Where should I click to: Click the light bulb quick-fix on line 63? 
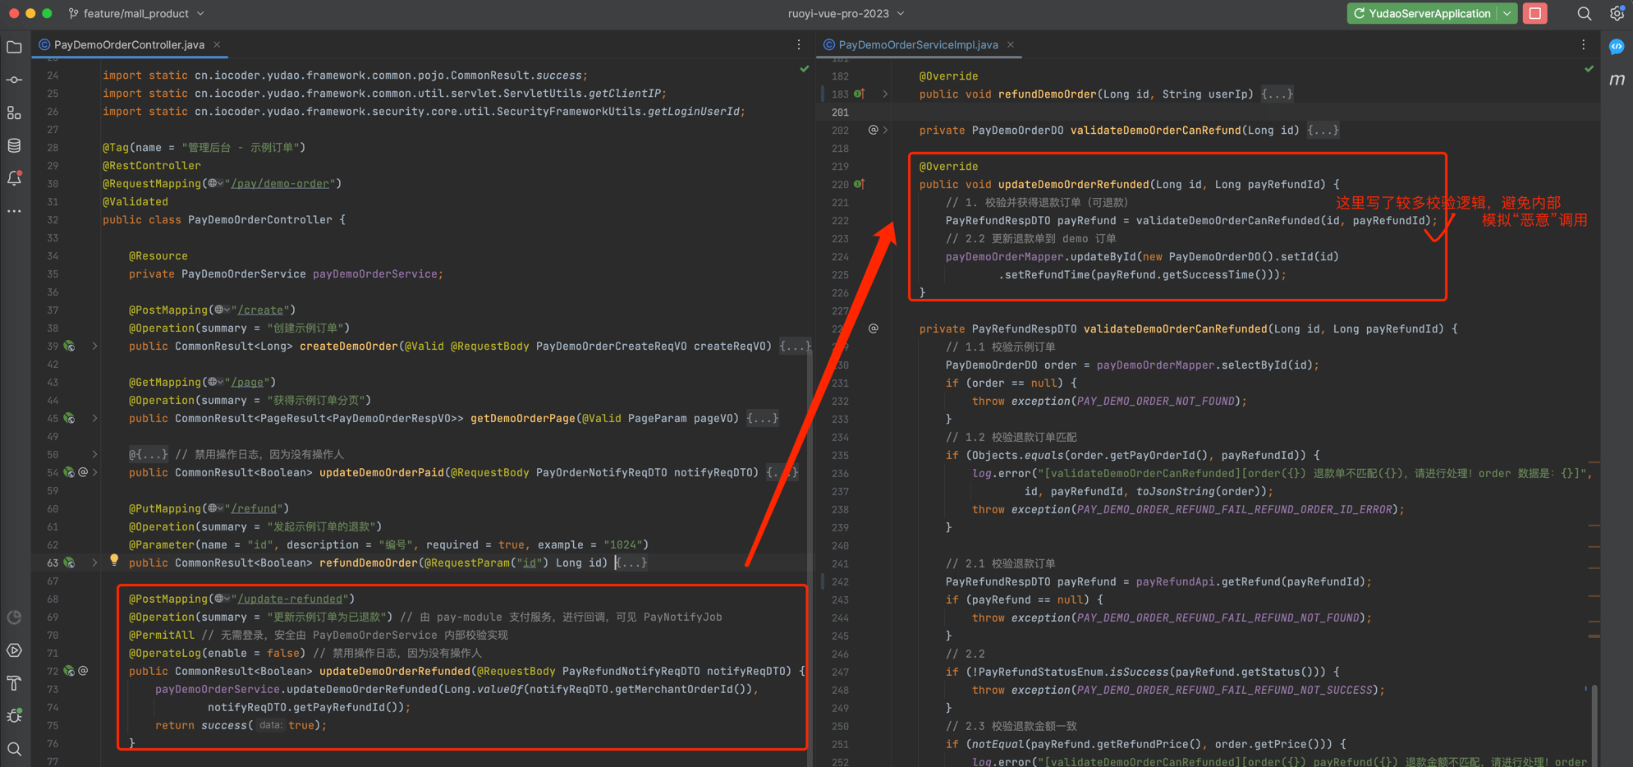(114, 560)
